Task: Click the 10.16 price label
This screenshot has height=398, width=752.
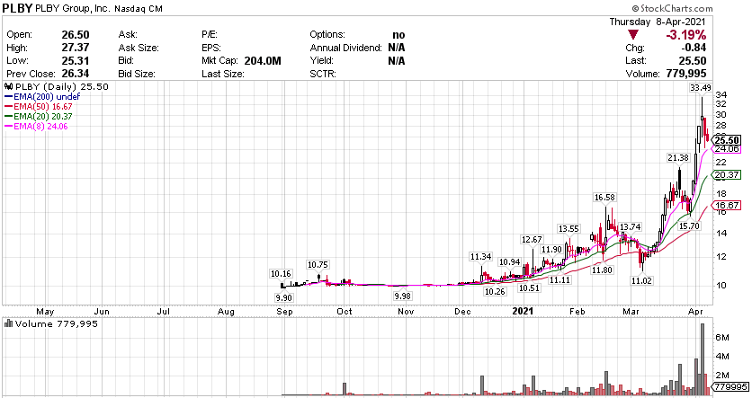Action: point(281,274)
